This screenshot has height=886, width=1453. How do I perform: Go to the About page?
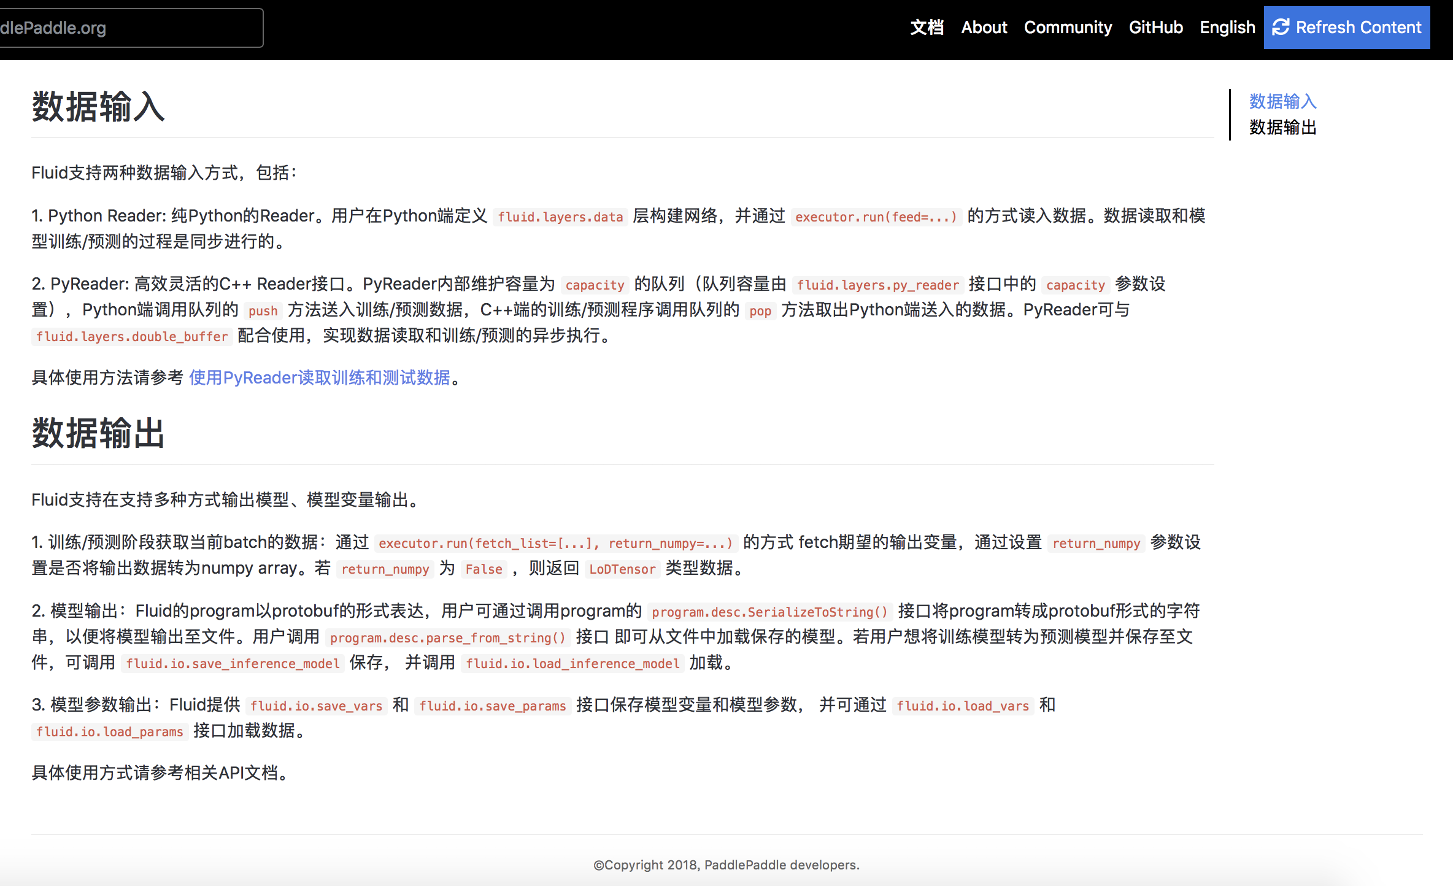click(984, 28)
